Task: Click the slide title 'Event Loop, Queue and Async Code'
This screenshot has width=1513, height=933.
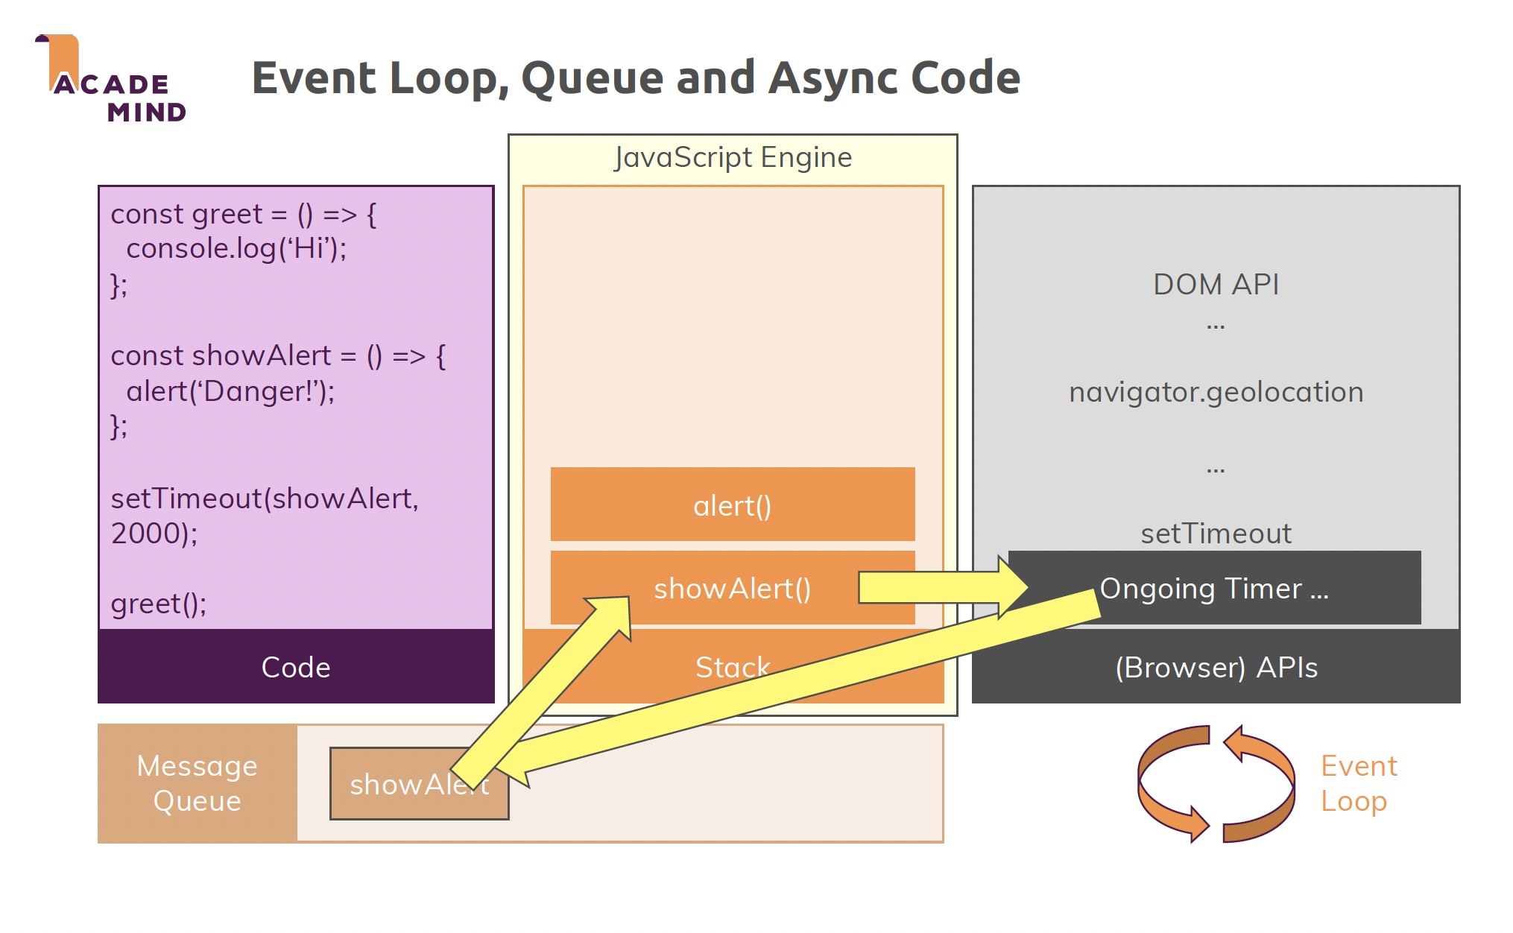Action: click(636, 78)
